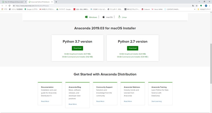Open the 無料コピペチェックツール bookmark

coord(132,9)
